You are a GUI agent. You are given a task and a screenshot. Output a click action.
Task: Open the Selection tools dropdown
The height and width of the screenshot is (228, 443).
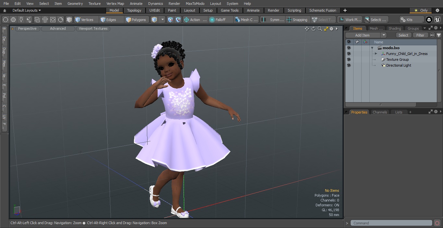click(x=376, y=20)
